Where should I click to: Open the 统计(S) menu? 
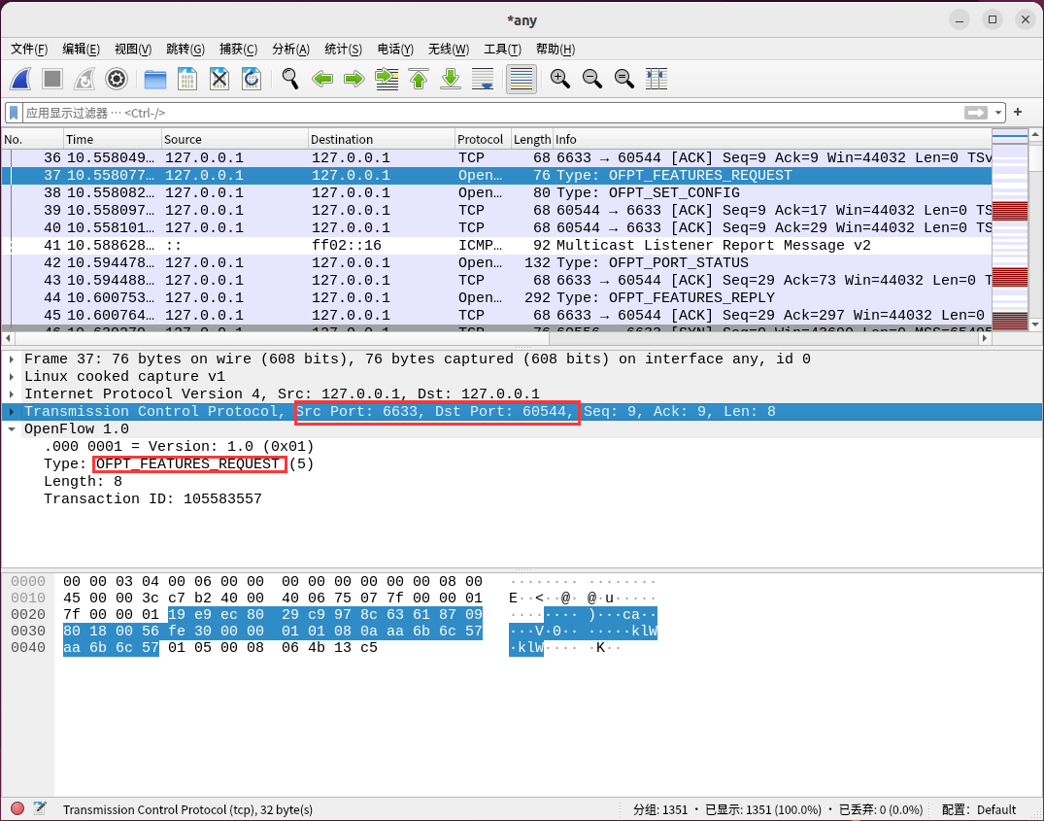344,49
